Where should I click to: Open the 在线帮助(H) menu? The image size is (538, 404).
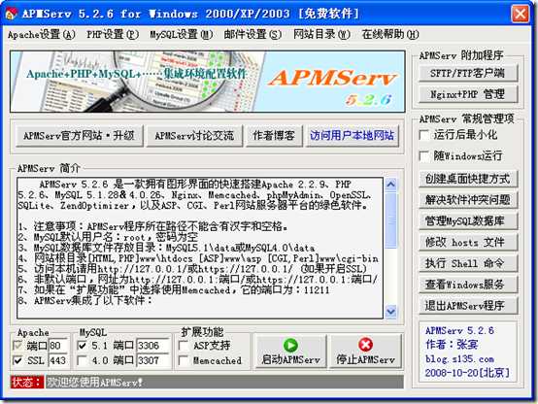pyautogui.click(x=390, y=34)
